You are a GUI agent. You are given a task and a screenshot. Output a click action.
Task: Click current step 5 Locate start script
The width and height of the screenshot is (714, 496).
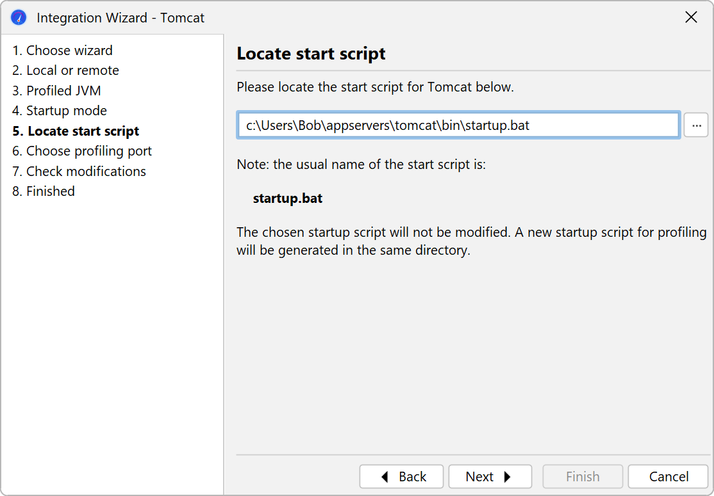click(x=76, y=131)
